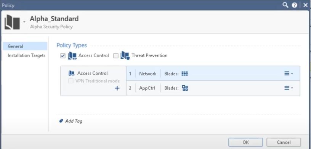
Task: Click the Application Control blade icon in AppCtrl layer
Action: point(185,88)
